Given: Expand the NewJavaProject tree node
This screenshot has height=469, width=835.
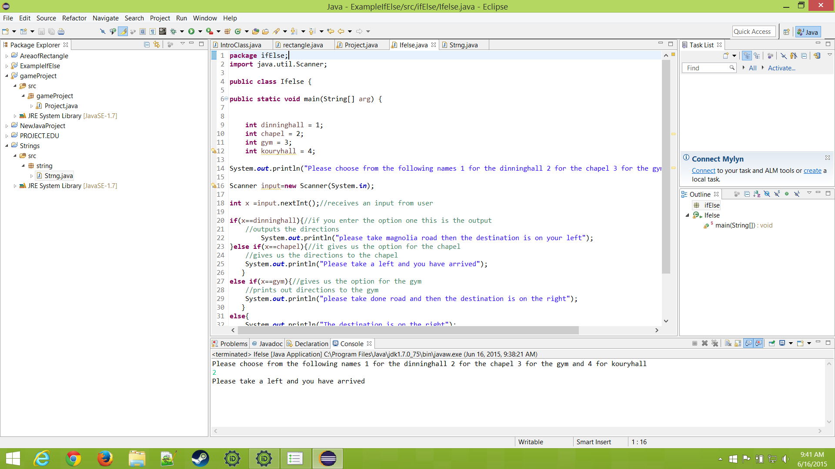Looking at the screenshot, I should pyautogui.click(x=7, y=126).
